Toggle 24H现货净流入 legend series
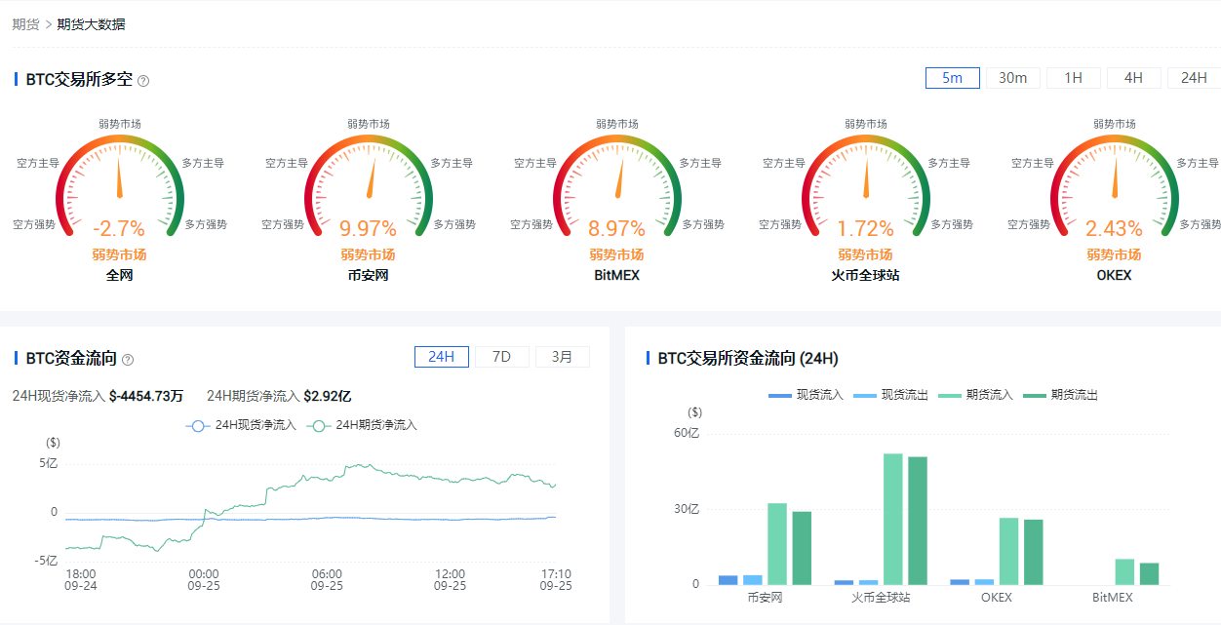The width and height of the screenshot is (1221, 625). (x=241, y=426)
